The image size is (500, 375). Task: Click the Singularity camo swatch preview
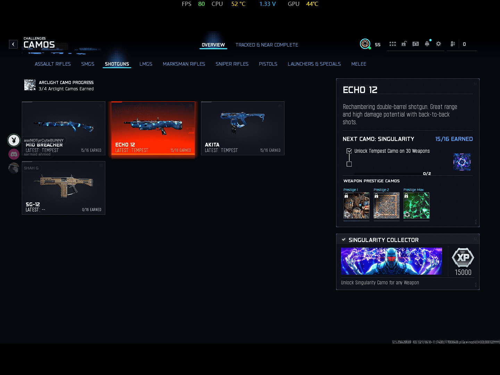[462, 162]
